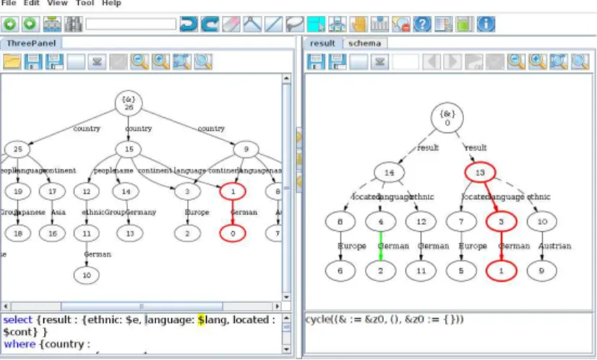Select the straight line edge tool

click(273, 24)
